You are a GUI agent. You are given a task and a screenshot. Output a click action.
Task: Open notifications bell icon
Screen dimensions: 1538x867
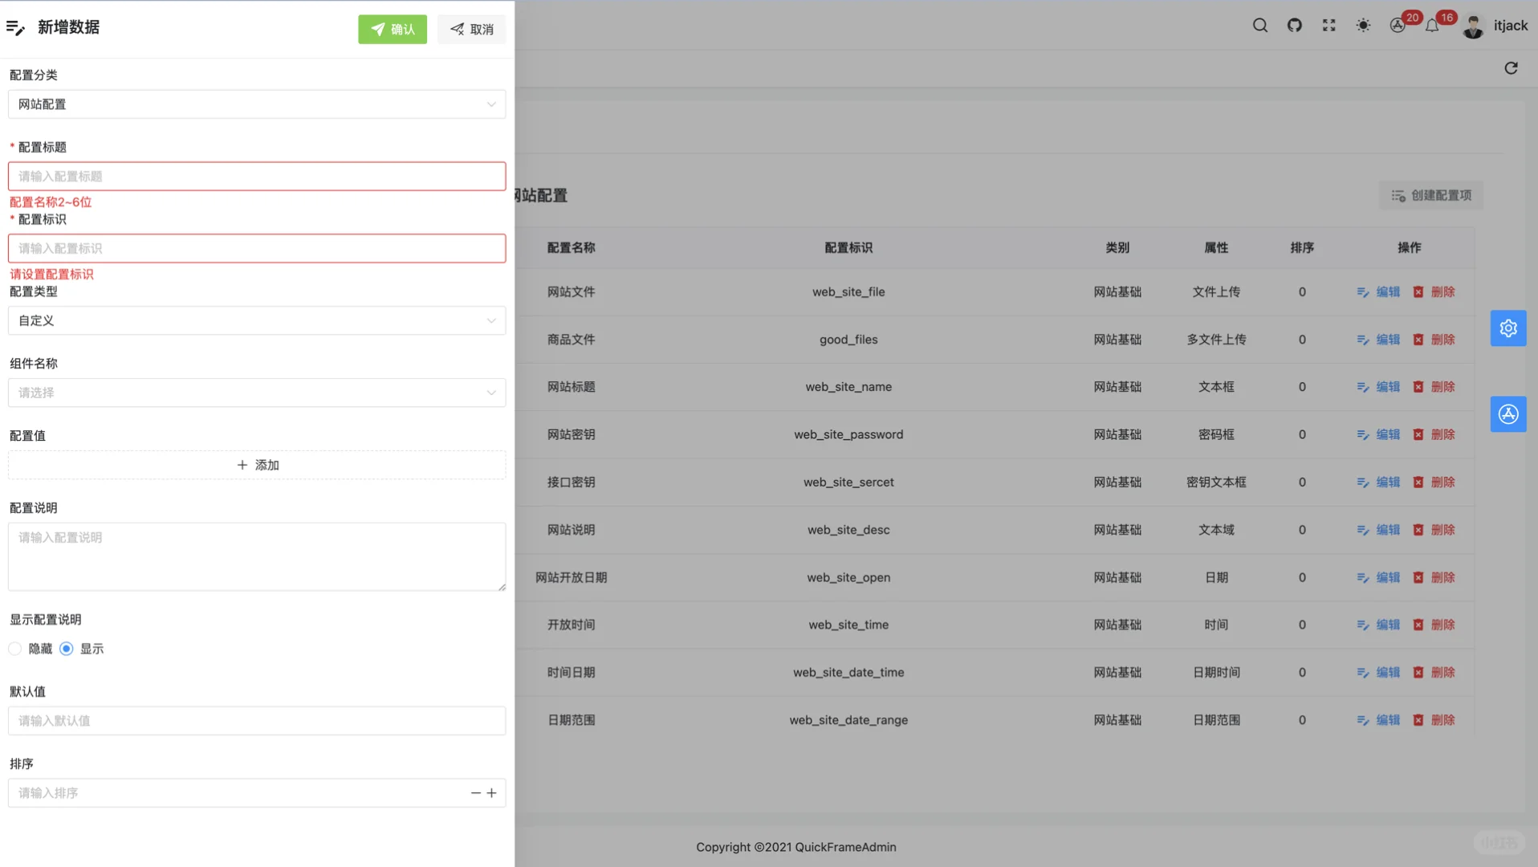1433,26
